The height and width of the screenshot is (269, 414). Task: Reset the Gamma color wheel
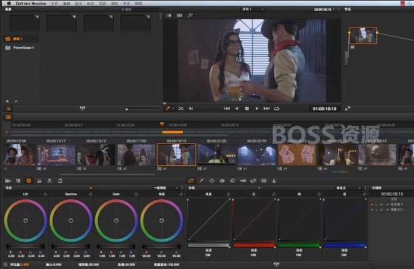pyautogui.click(x=91, y=194)
